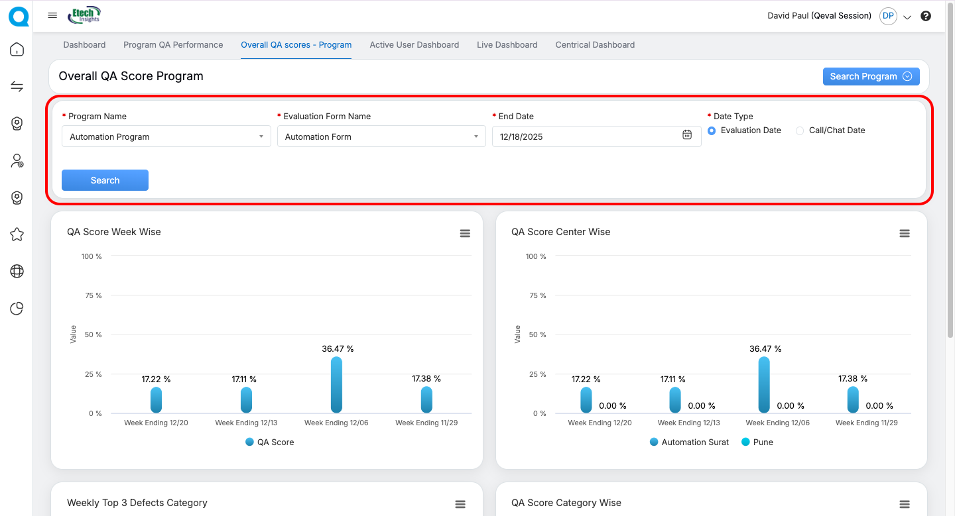
Task: Expand the Program Name dropdown
Action: [x=166, y=136]
